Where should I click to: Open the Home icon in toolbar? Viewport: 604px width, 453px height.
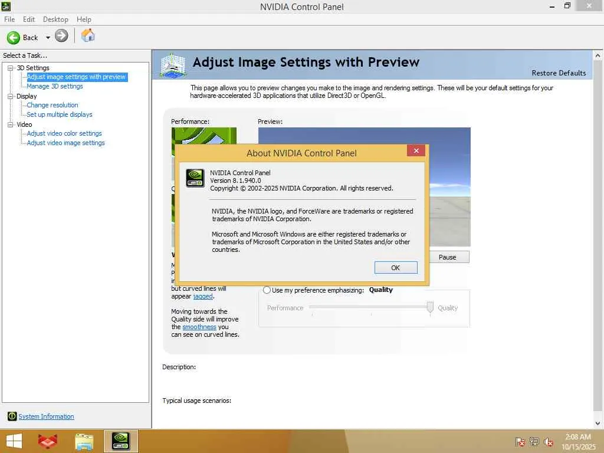pos(88,35)
